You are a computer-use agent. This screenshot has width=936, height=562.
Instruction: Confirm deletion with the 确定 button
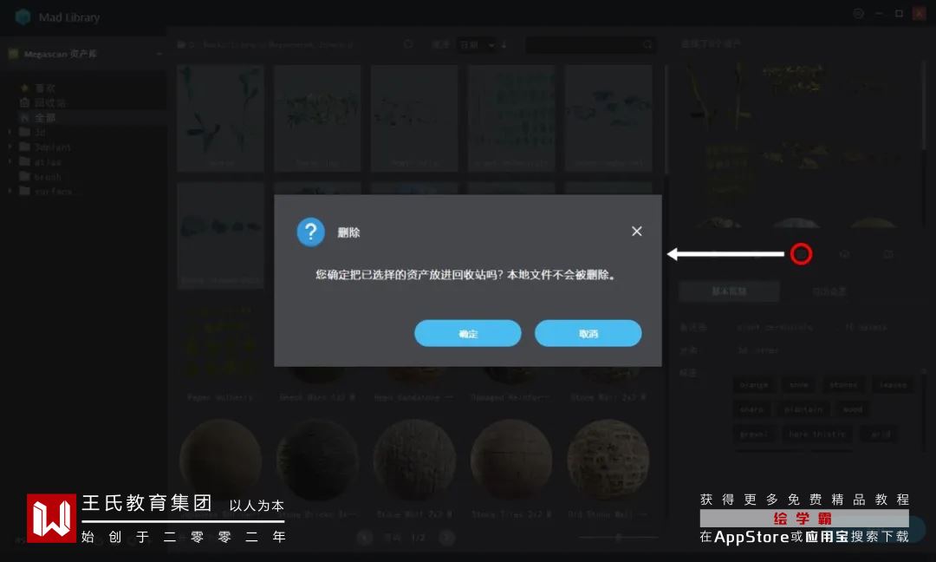467,333
